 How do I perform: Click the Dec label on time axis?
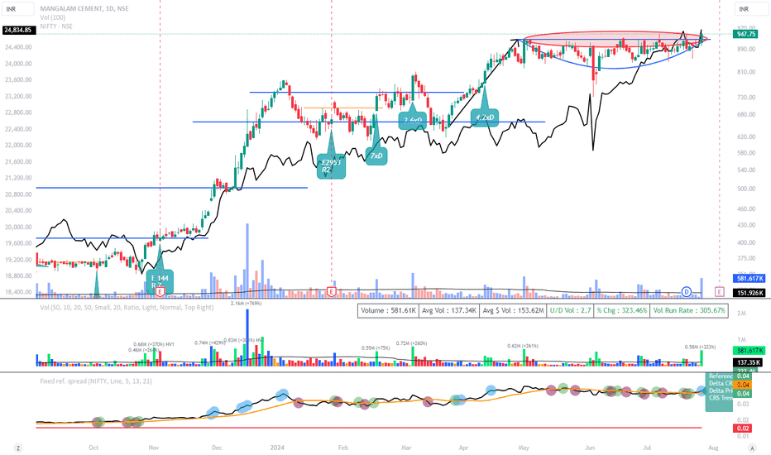click(217, 448)
